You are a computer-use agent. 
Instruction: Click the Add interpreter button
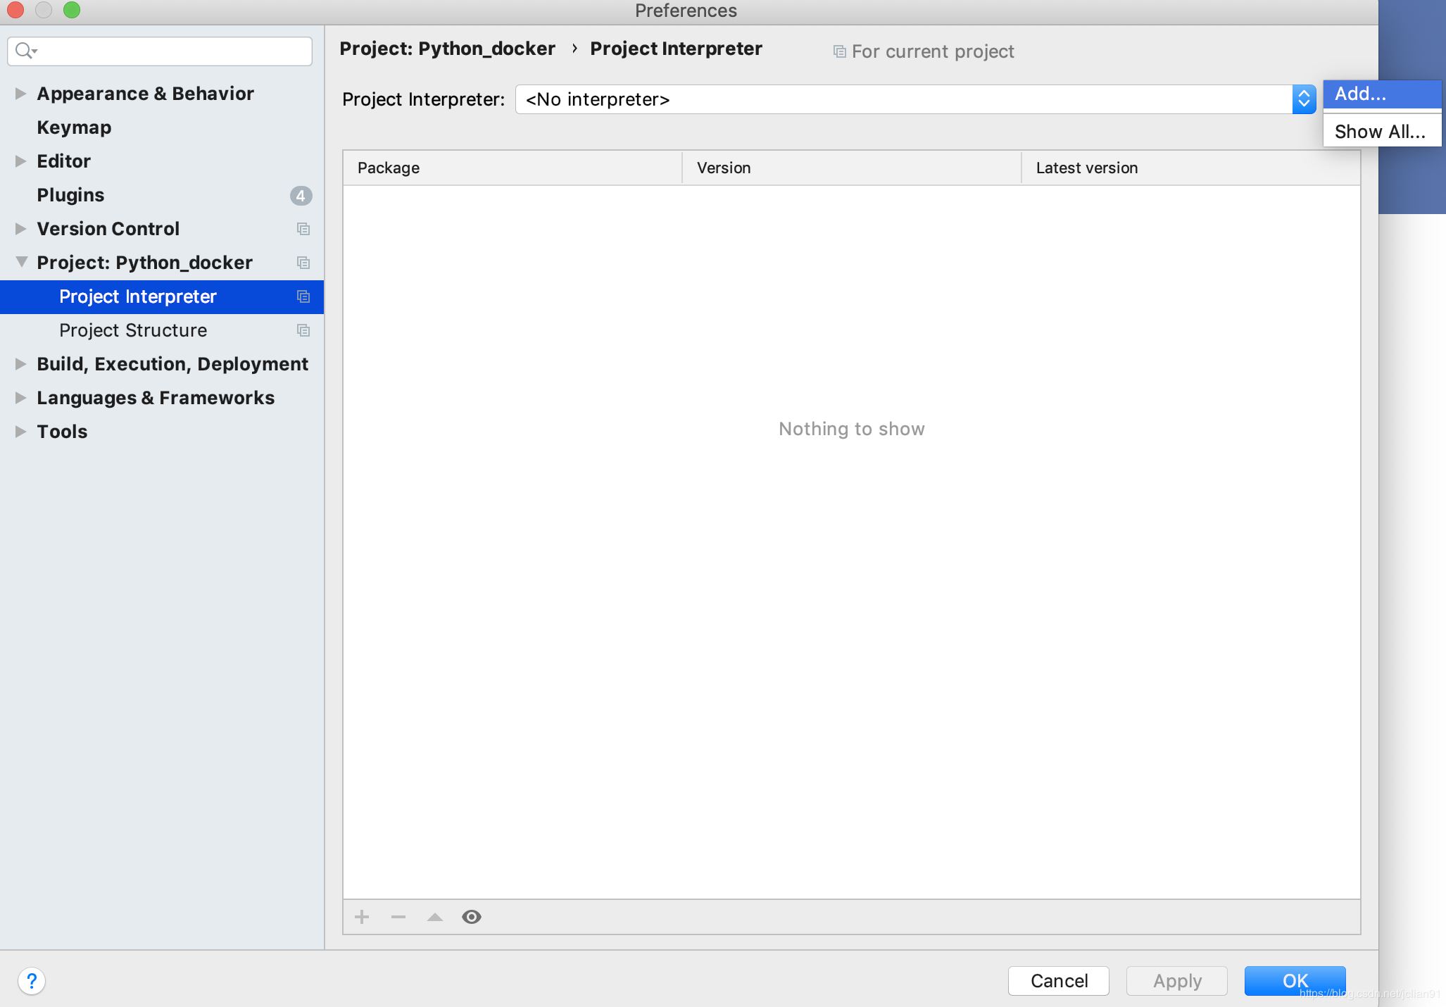click(x=1378, y=92)
